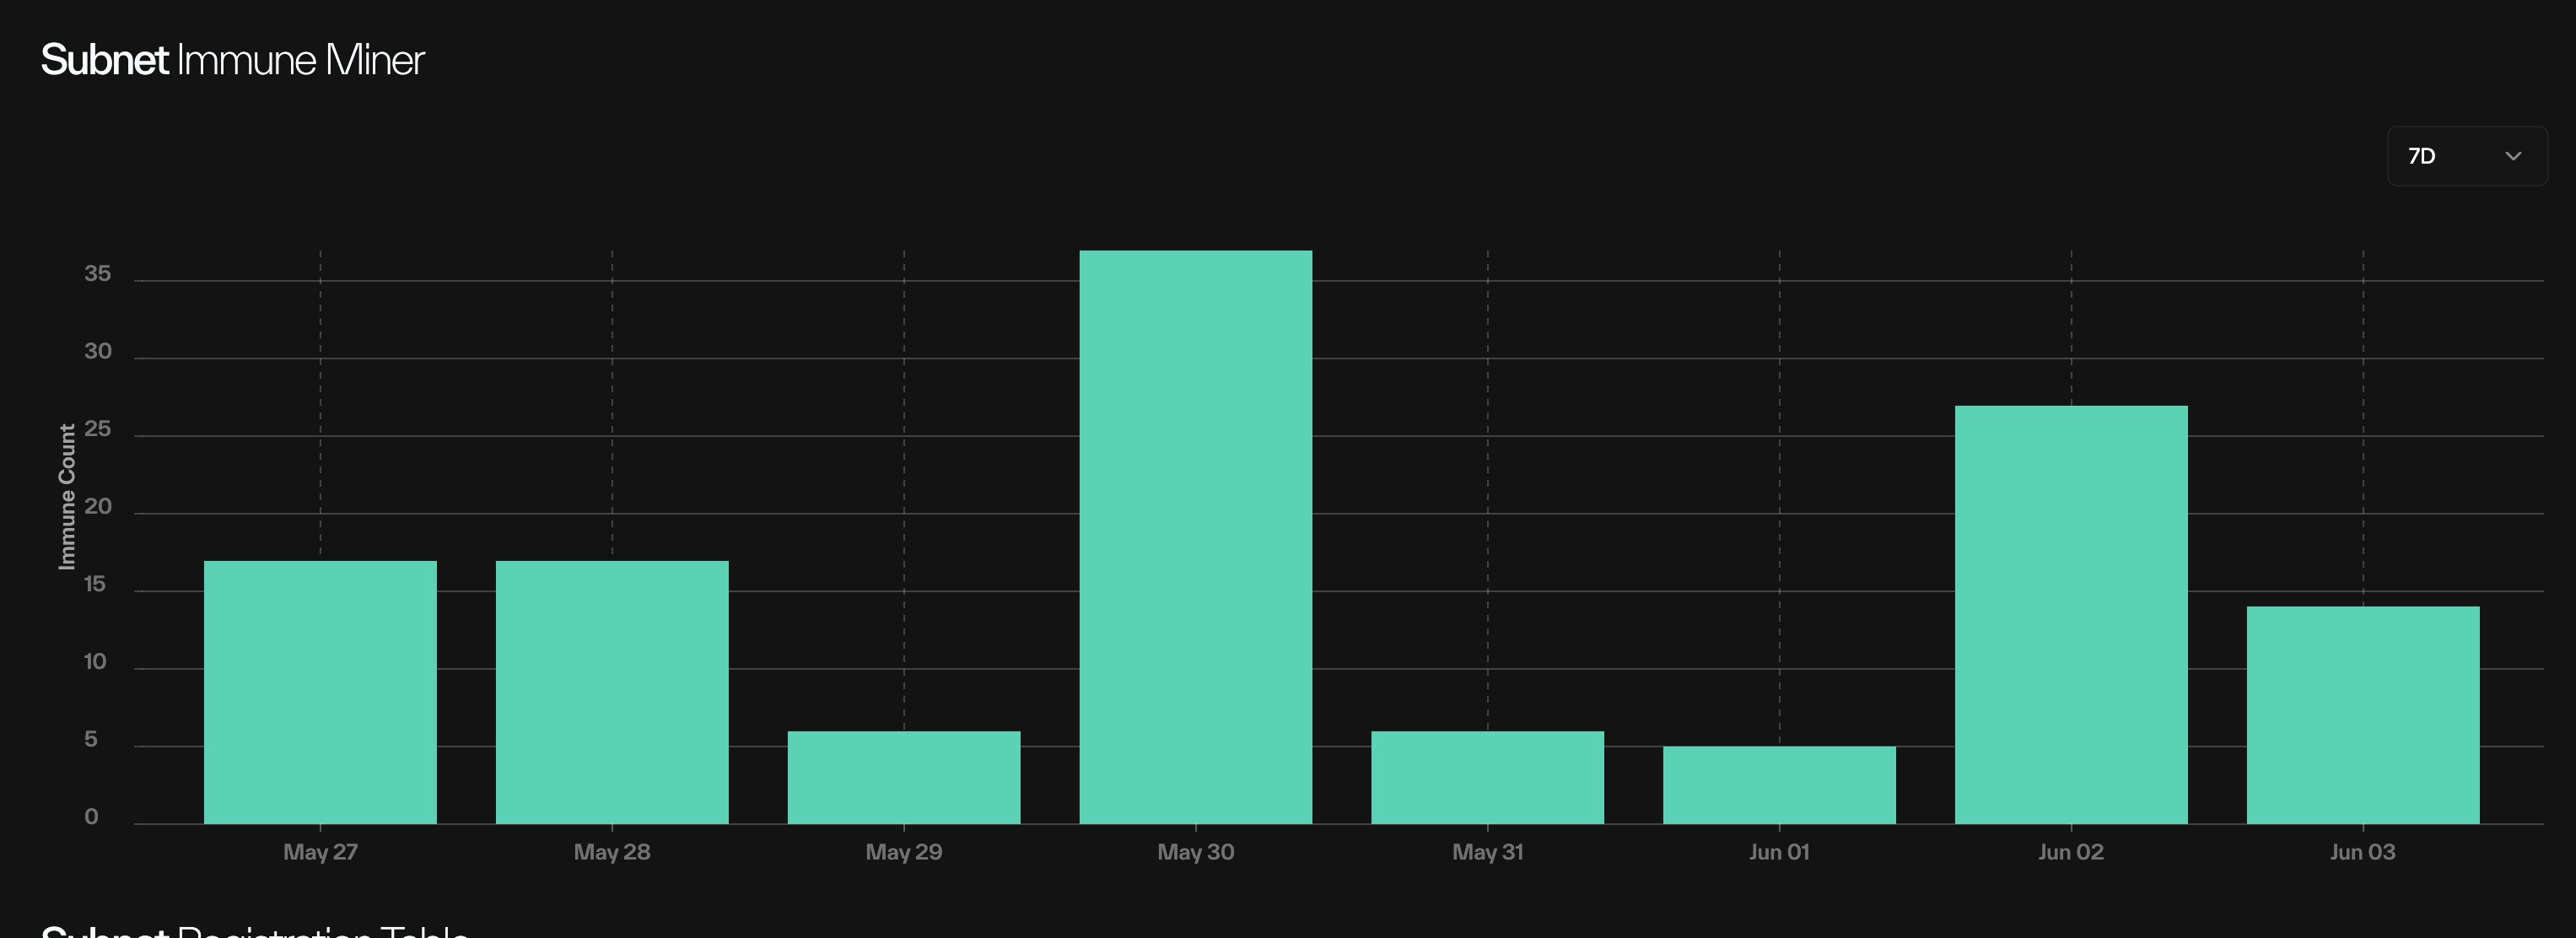Viewport: 2576px width, 938px height.
Task: Click the May 27 bar
Action: point(320,692)
